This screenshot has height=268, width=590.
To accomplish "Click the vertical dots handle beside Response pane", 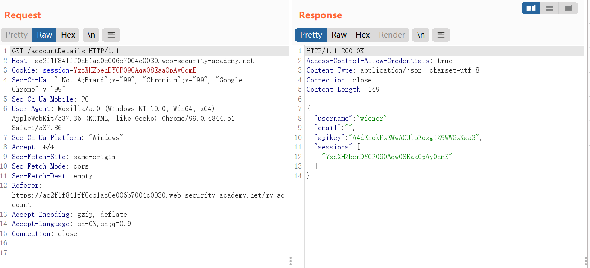I will tap(585, 261).
